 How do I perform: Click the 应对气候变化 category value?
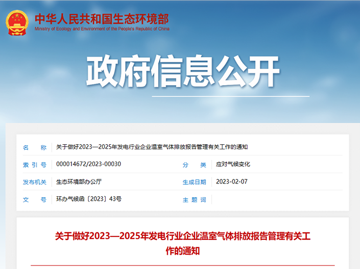point(233,164)
